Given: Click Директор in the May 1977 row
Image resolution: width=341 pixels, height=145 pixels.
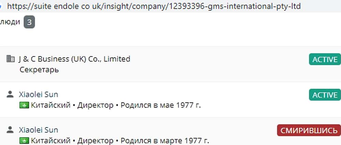Looking at the screenshot, I should pos(95,105).
